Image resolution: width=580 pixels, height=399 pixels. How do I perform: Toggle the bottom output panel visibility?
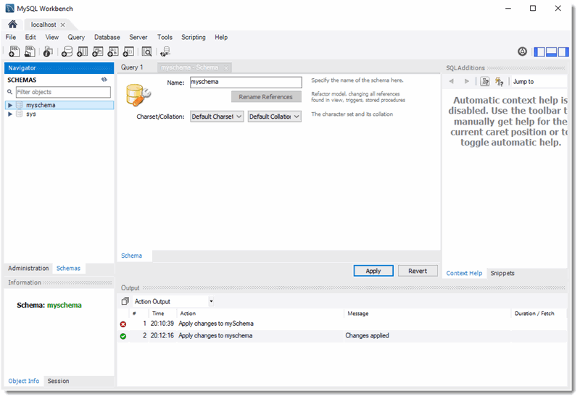coord(551,51)
